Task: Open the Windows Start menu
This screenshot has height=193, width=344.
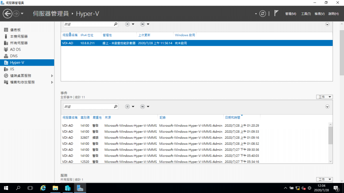Action: coord(6,188)
